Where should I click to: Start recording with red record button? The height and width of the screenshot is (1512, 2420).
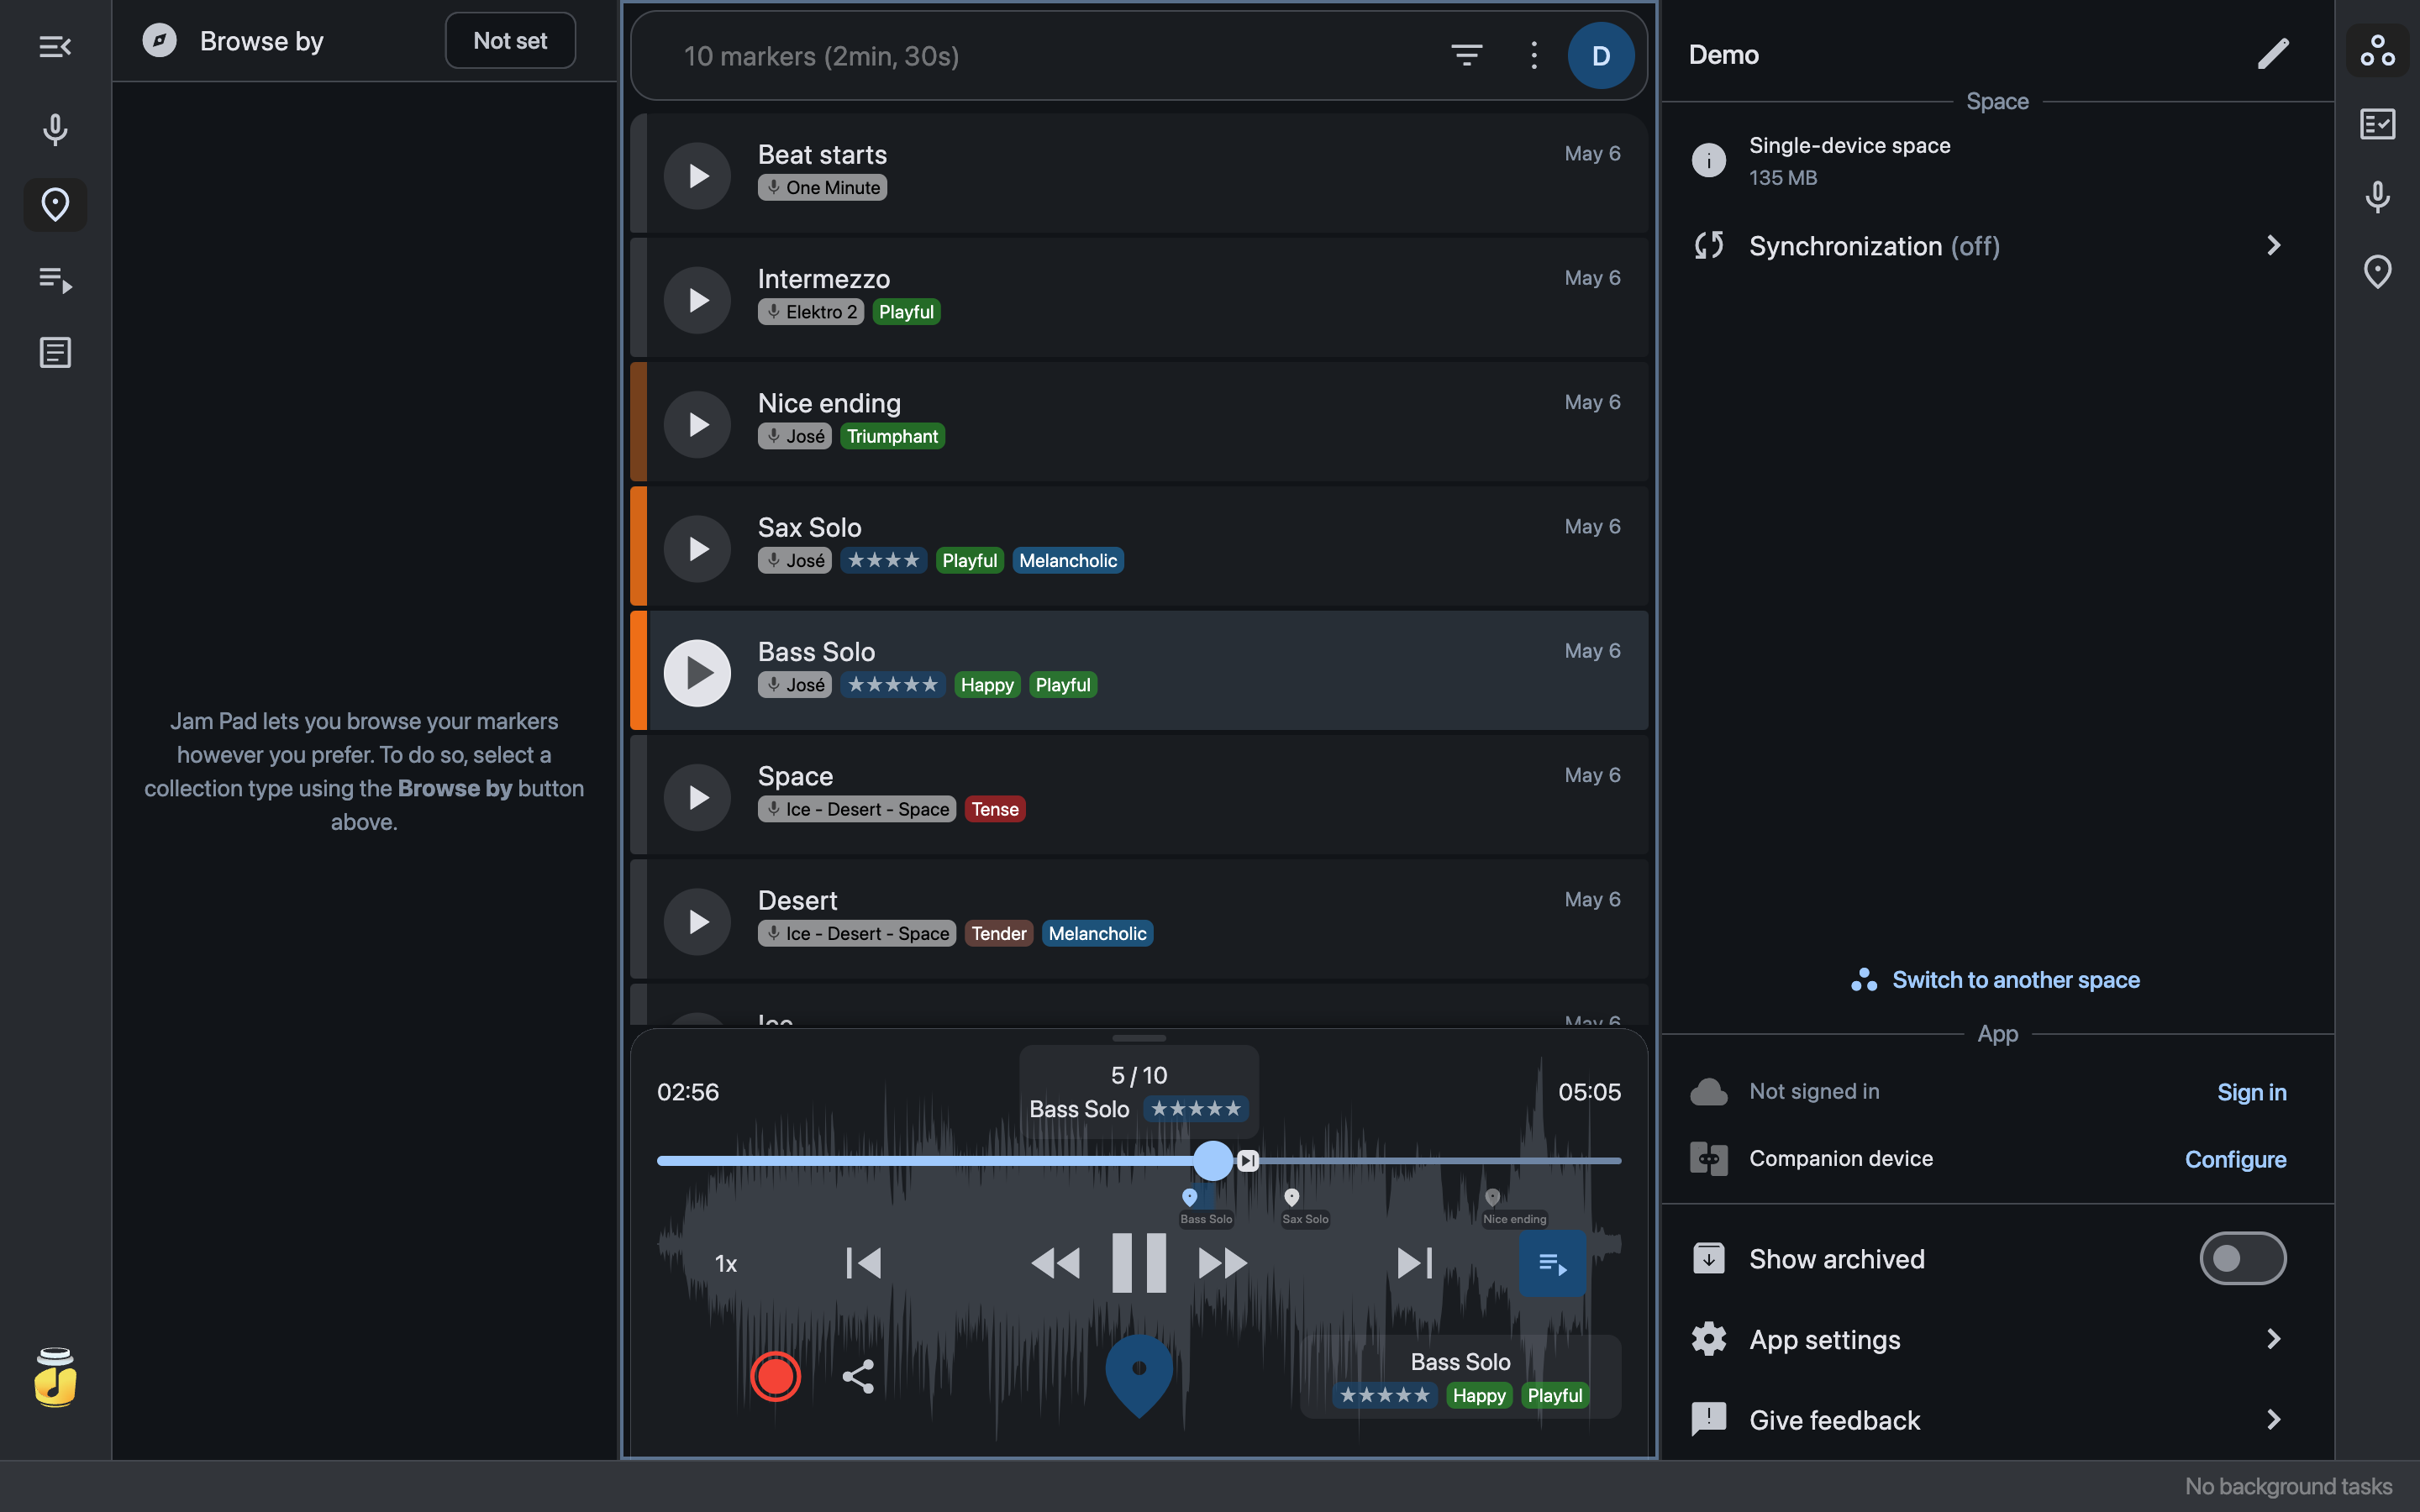click(775, 1377)
